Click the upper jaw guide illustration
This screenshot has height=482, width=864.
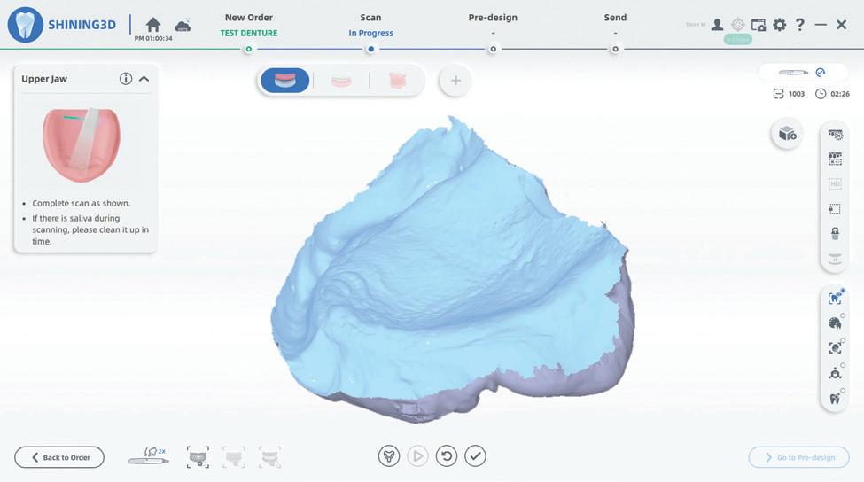point(81,145)
